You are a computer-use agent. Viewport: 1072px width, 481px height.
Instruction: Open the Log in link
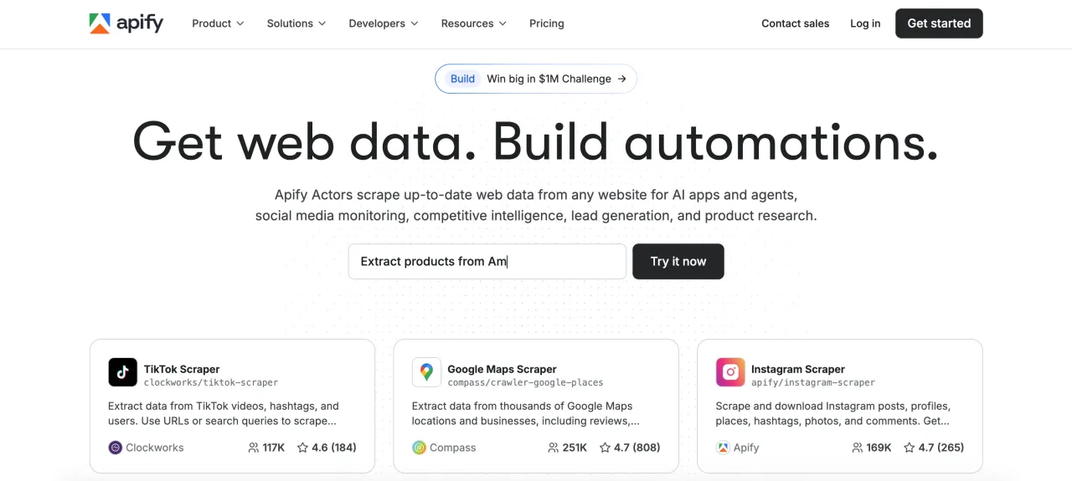click(865, 23)
